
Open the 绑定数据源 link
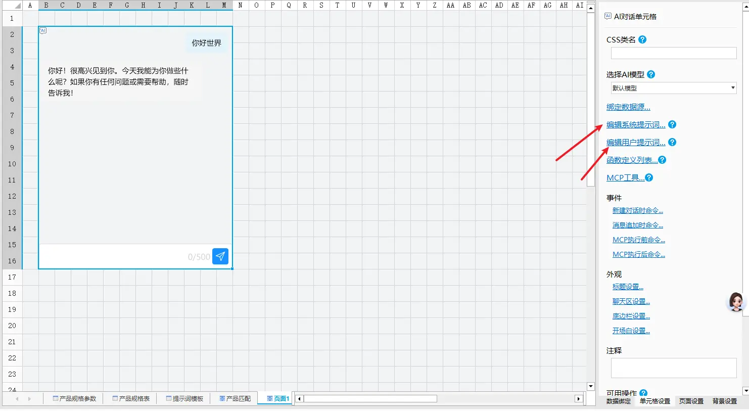pyautogui.click(x=628, y=107)
